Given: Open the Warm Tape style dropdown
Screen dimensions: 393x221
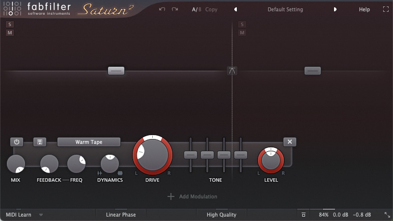Looking at the screenshot, I should click(x=89, y=142).
